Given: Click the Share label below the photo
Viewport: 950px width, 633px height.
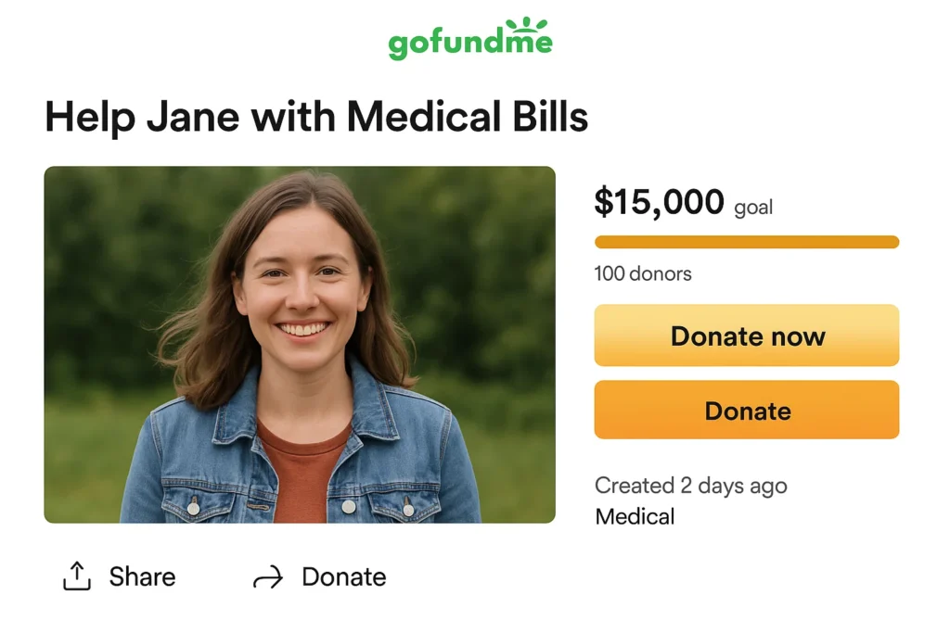Looking at the screenshot, I should point(143,576).
